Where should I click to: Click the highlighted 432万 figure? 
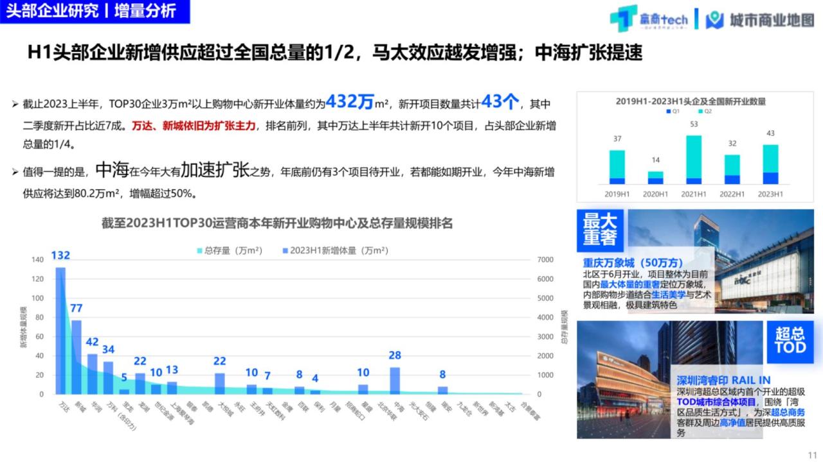tap(350, 101)
